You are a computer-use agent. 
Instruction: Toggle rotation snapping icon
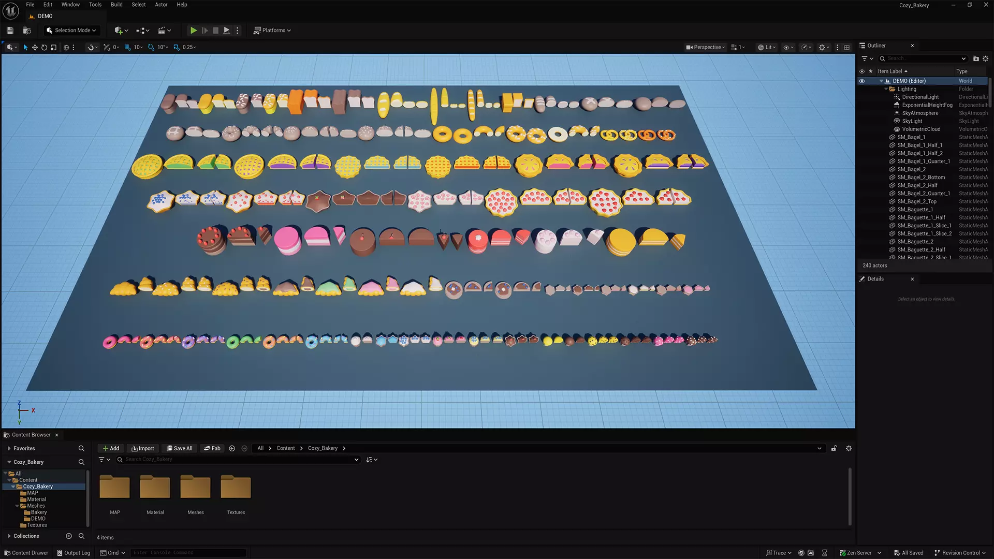151,47
